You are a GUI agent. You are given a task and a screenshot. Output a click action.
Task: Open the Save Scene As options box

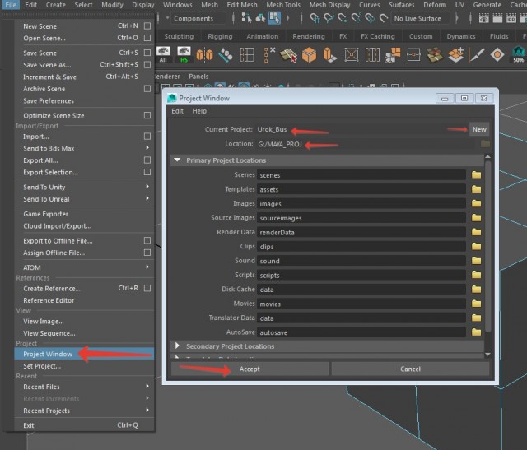(x=147, y=64)
